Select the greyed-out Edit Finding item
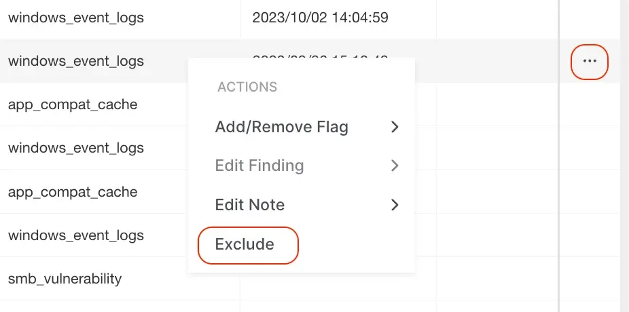This screenshot has height=312, width=629. click(259, 165)
